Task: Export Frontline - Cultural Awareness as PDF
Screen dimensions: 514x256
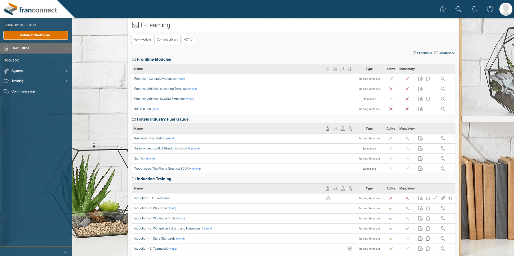Action: [420, 79]
